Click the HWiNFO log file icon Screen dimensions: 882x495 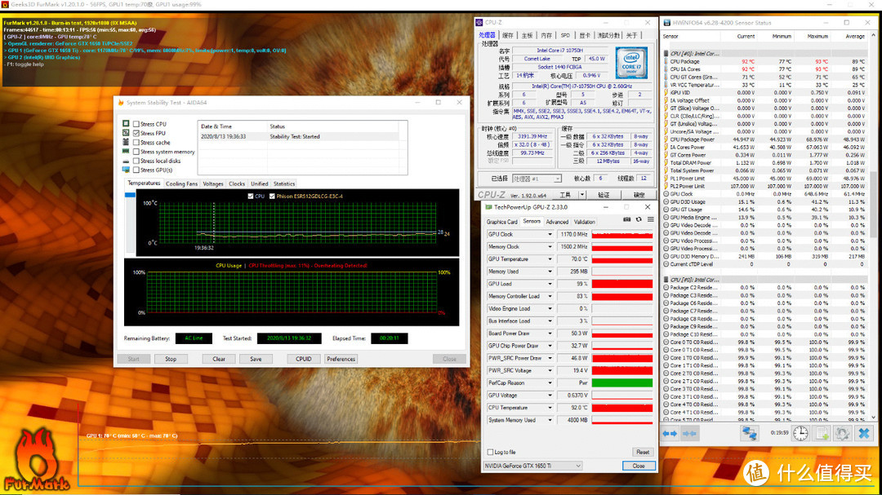click(x=822, y=433)
